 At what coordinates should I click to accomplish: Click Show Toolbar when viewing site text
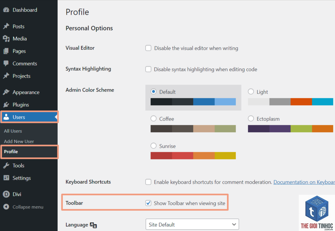(190, 203)
